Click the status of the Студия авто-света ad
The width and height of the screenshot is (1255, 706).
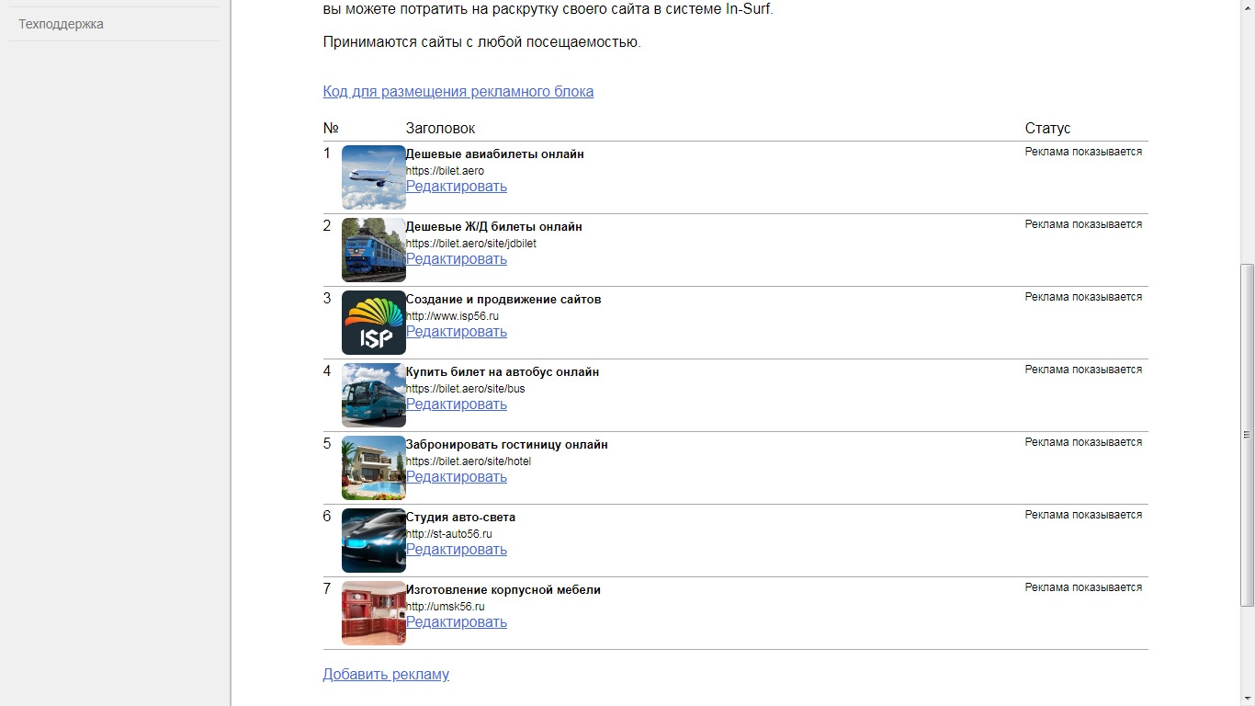click(x=1084, y=515)
